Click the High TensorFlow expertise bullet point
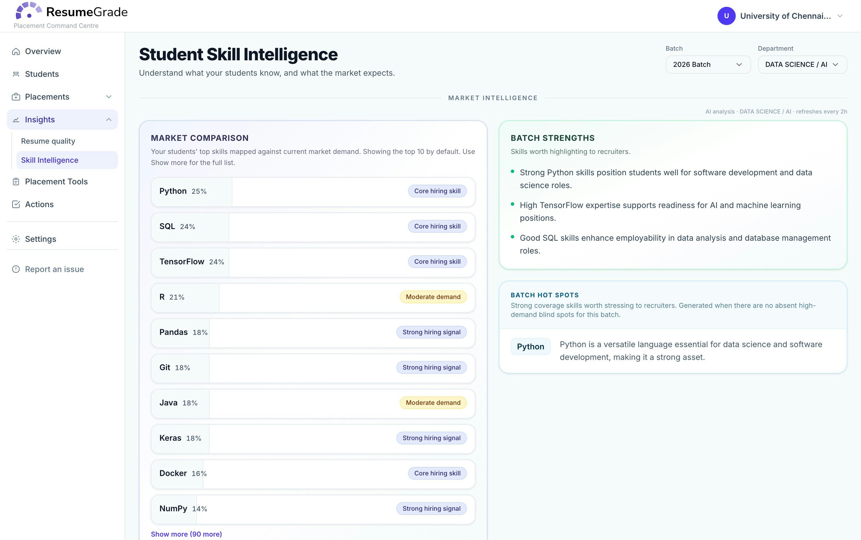 pyautogui.click(x=660, y=212)
